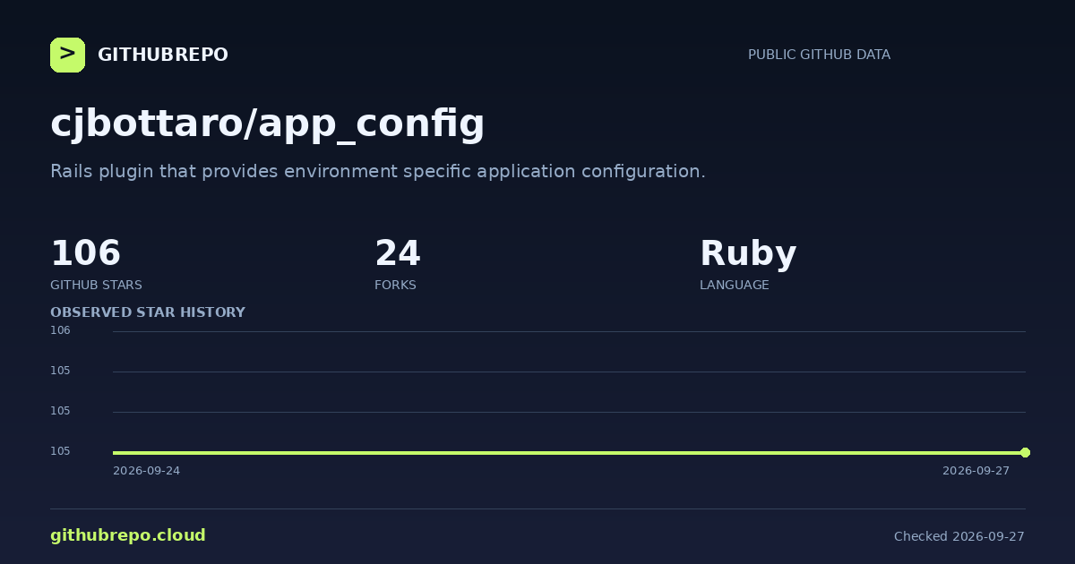Click the top 106 y-axis label
Image resolution: width=1075 pixels, height=564 pixels.
point(60,330)
